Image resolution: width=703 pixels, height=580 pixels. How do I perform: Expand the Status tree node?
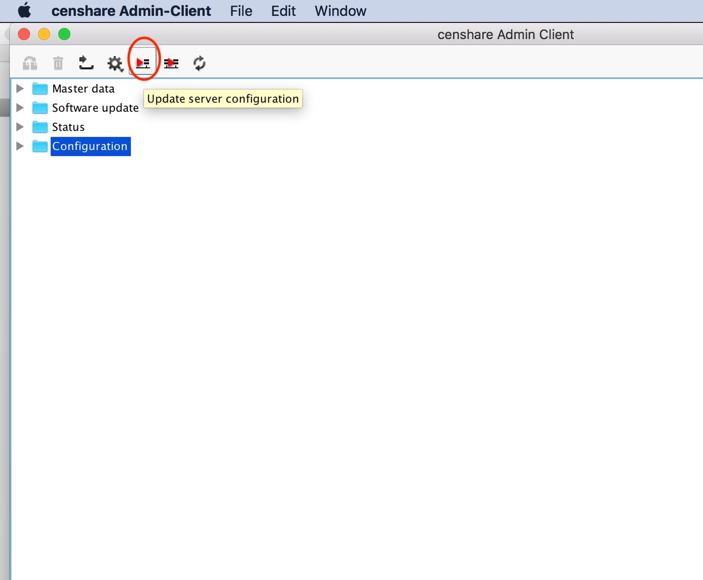click(20, 127)
